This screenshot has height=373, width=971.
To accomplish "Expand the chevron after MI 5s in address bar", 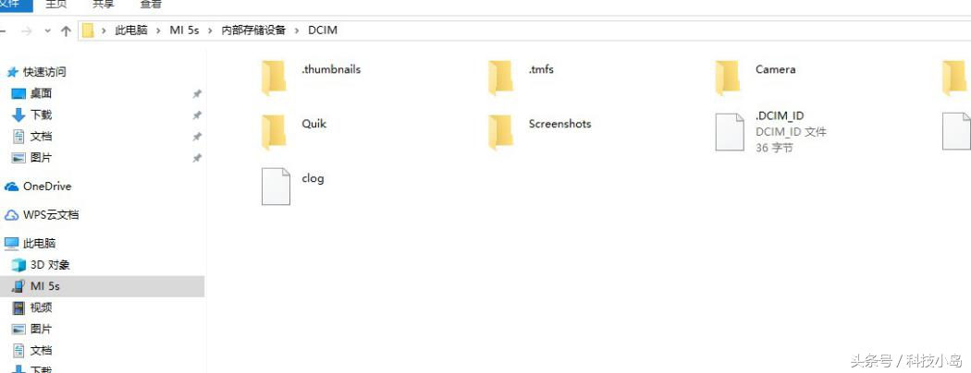I will (211, 30).
